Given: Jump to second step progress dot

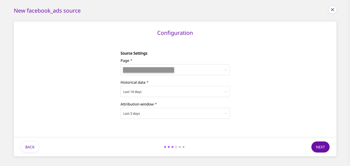Looking at the screenshot, I should click(169, 147).
